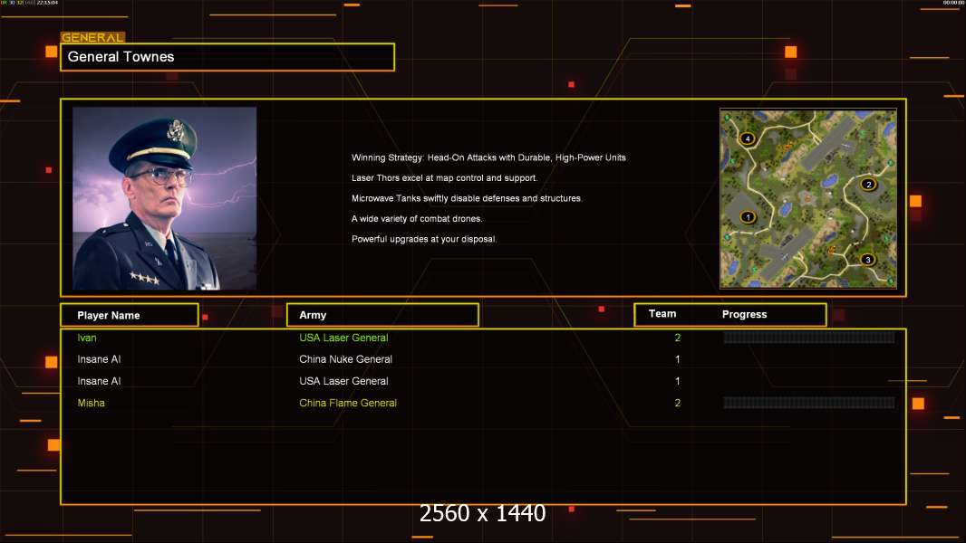Click the 'General Townes' name field
The height and width of the screenshot is (543, 966).
pos(227,57)
